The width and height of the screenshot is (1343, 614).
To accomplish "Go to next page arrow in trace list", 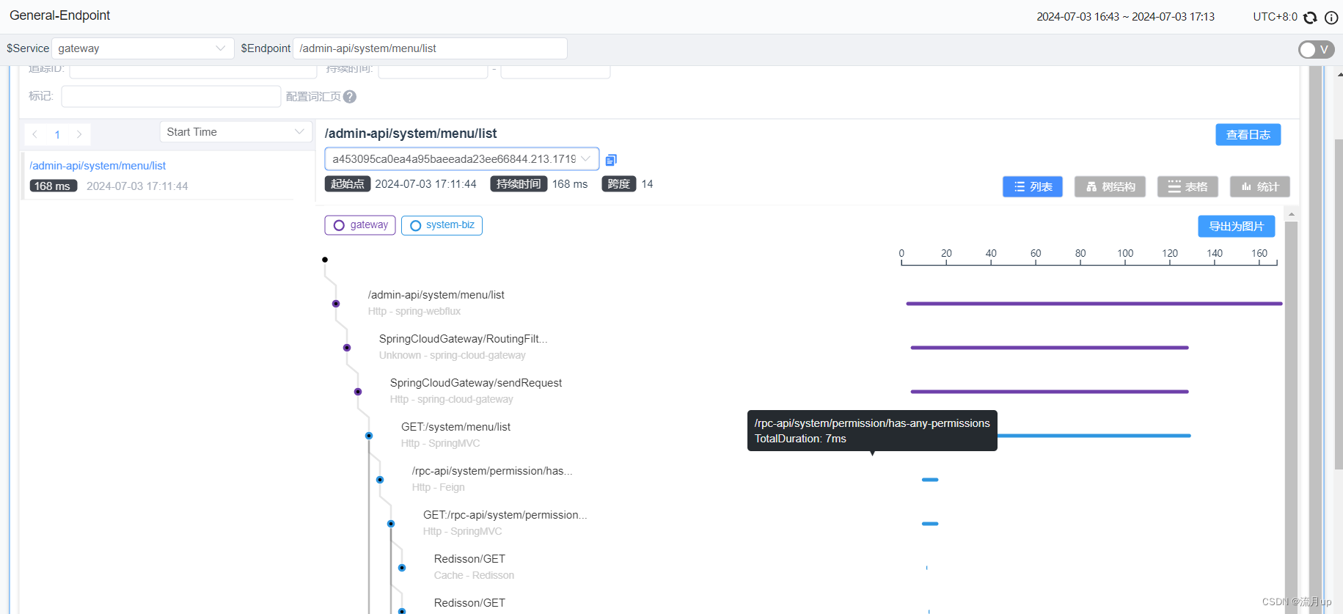I will pyautogui.click(x=79, y=134).
